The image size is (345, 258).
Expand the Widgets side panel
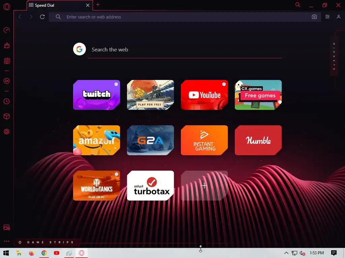pyautogui.click(x=334, y=56)
